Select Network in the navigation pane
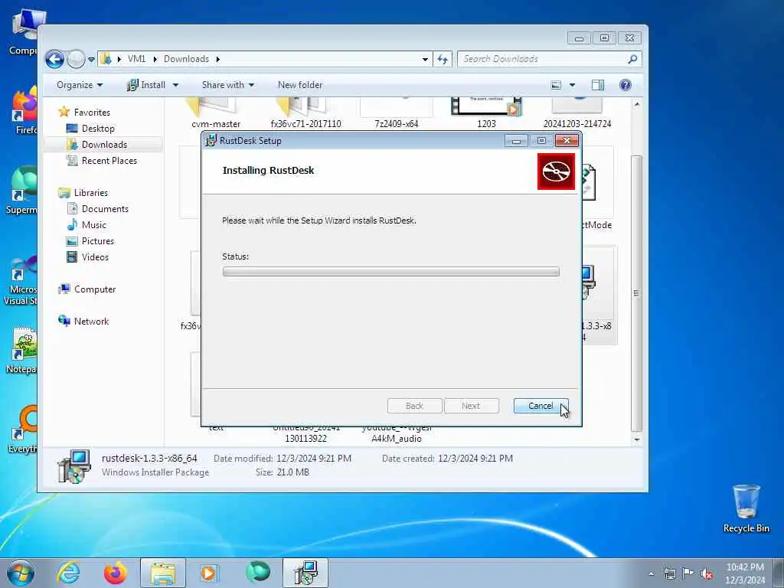Viewport: 784px width, 588px height. (x=83, y=321)
